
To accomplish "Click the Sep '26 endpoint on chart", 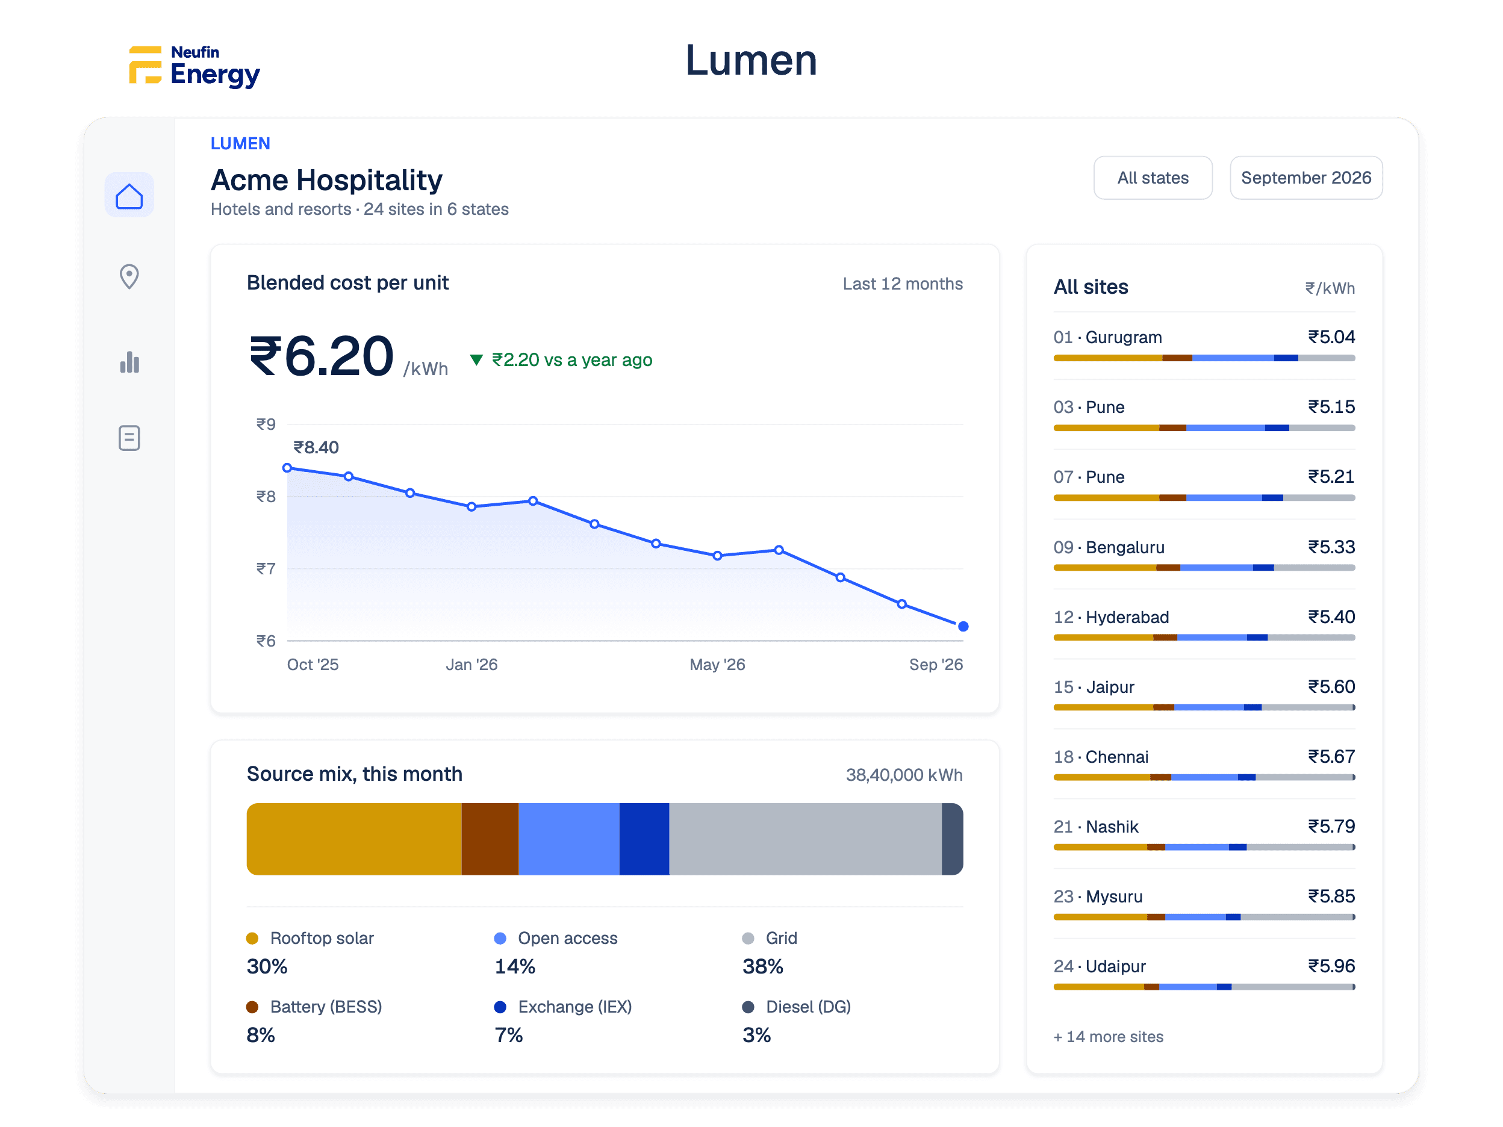I will point(963,626).
